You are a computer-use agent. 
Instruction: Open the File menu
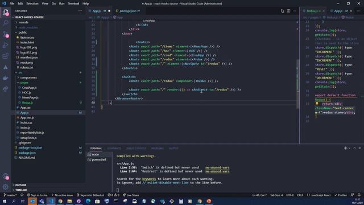point(12,3)
